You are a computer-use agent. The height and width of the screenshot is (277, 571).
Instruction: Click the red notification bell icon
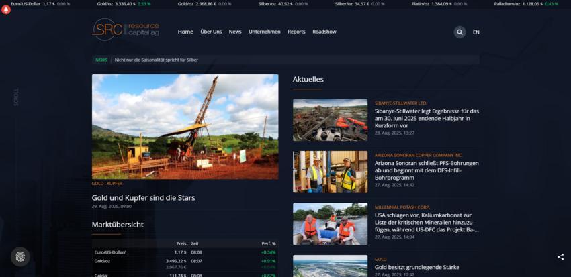(6, 10)
